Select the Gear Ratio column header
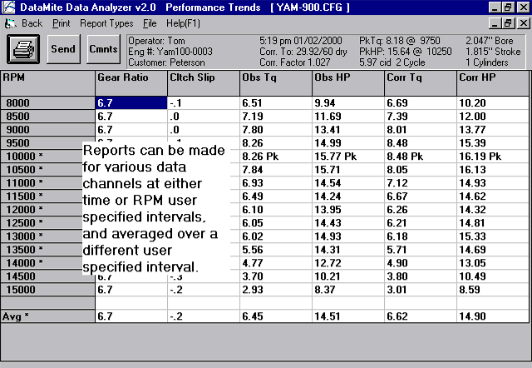 pyautogui.click(x=131, y=83)
